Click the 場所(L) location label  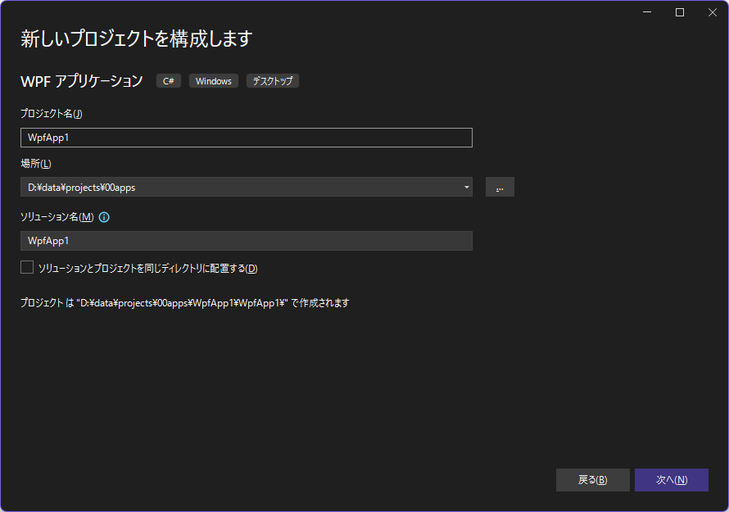[36, 164]
